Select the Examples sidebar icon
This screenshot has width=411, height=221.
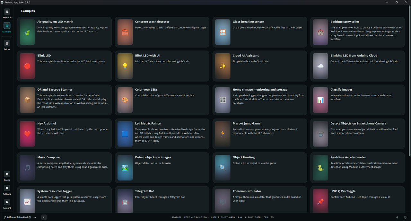point(7,26)
